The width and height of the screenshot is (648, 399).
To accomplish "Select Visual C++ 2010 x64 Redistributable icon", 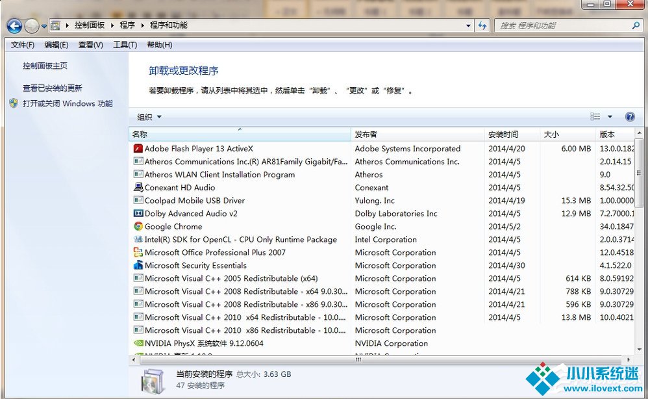I will (x=138, y=317).
